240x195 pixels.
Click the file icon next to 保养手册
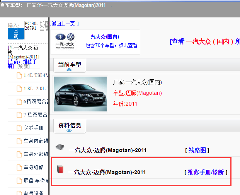19,128
